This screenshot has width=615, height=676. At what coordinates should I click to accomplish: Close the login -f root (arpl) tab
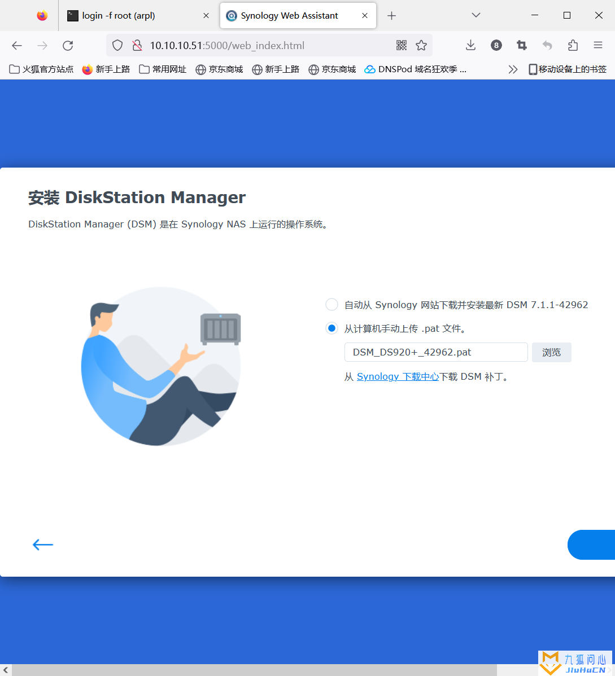(x=206, y=16)
